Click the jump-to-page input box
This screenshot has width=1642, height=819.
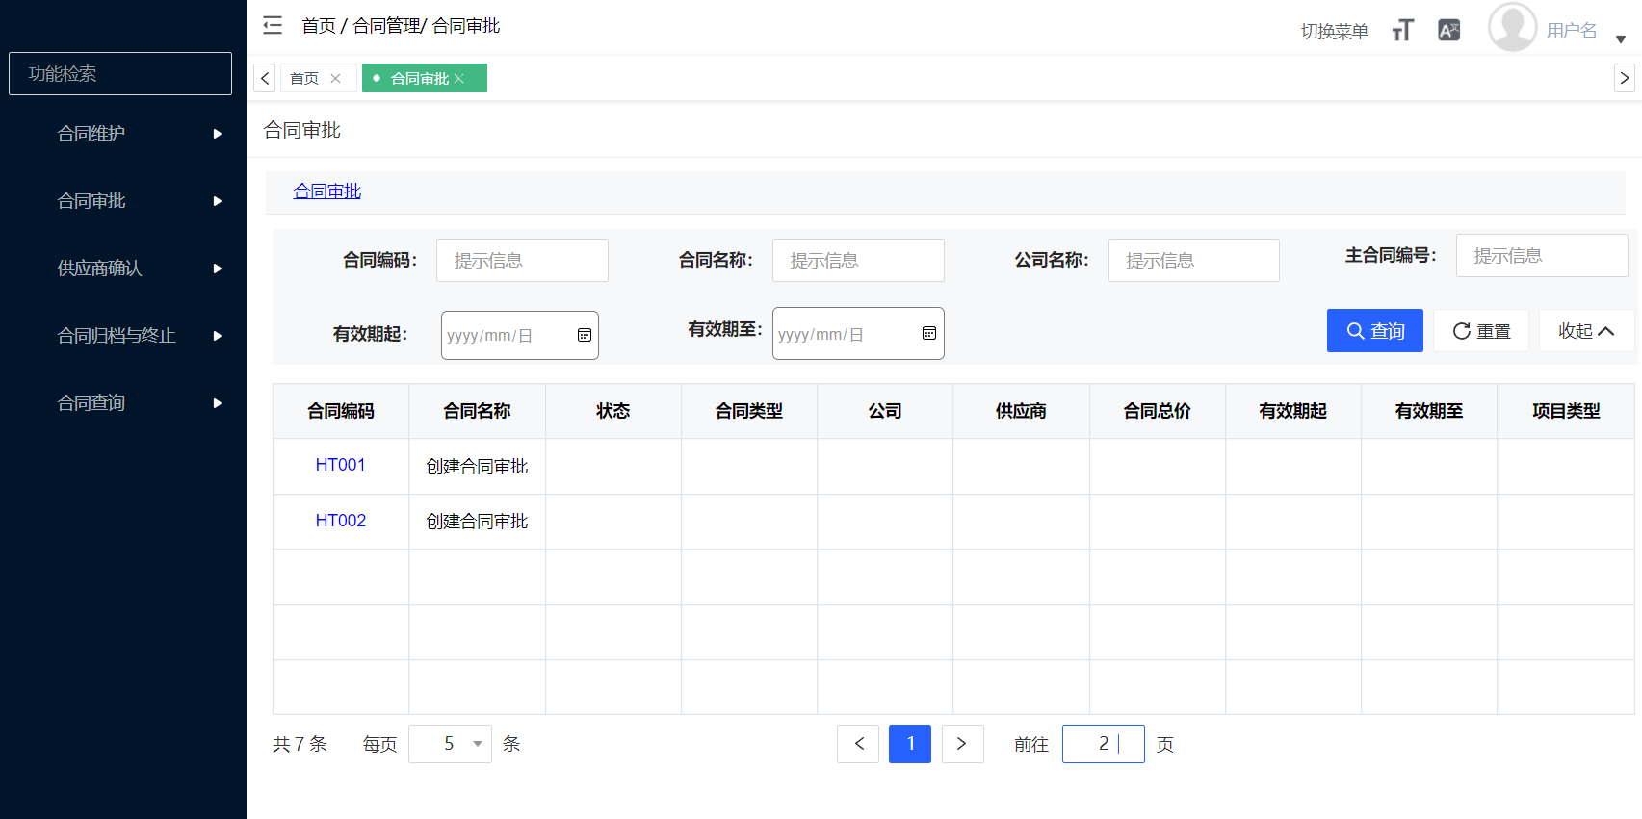point(1104,744)
